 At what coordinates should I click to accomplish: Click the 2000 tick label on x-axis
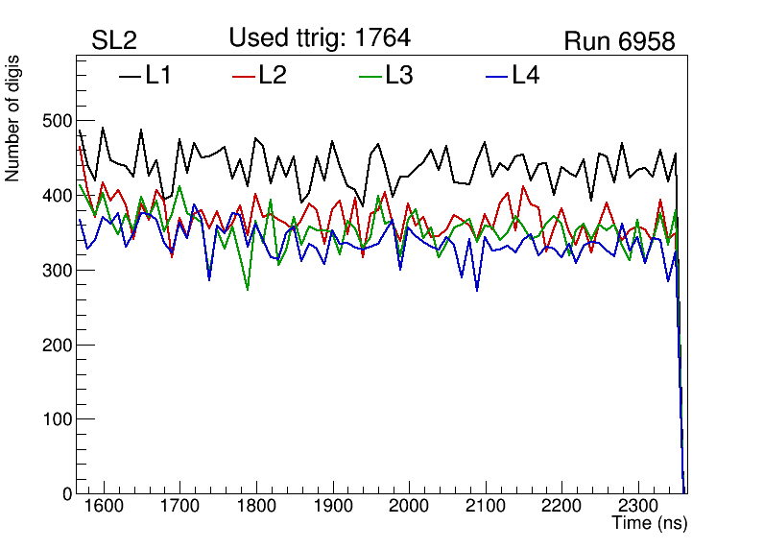pyautogui.click(x=409, y=506)
